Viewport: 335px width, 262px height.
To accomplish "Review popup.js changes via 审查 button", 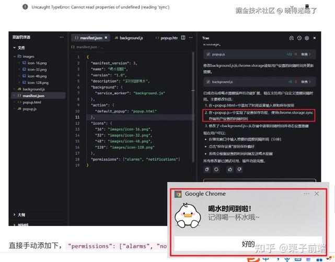I will coord(306,54).
